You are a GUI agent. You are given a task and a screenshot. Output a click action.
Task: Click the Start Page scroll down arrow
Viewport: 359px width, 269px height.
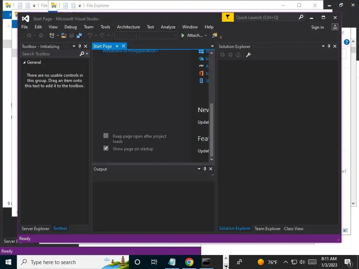point(211,159)
